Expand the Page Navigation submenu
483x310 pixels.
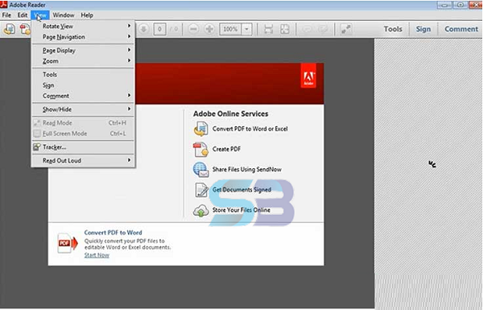tap(83, 37)
